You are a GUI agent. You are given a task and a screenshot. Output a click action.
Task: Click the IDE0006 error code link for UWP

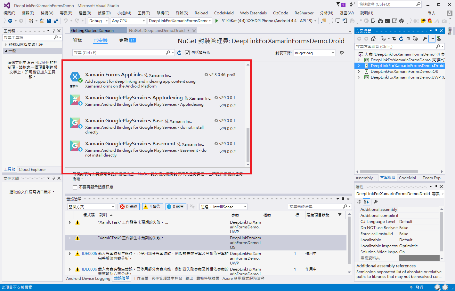89,254
